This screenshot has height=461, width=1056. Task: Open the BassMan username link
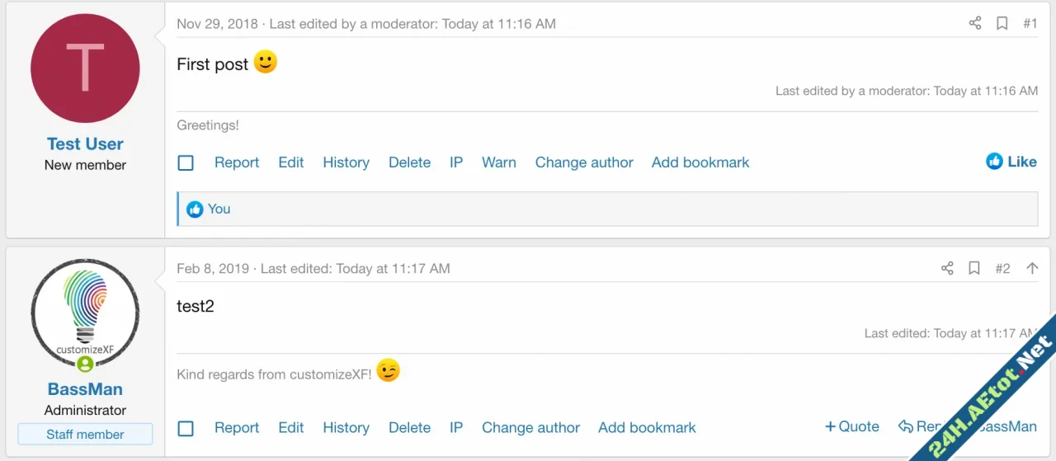pyautogui.click(x=85, y=389)
